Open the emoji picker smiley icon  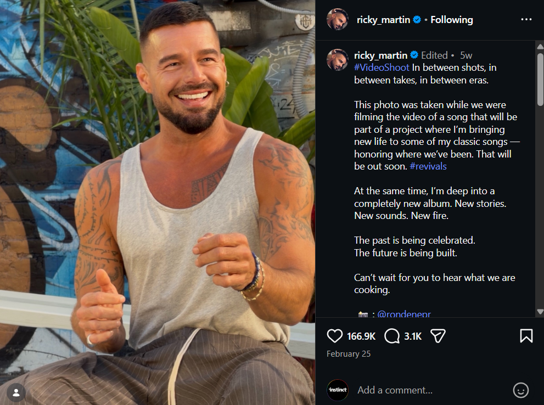[521, 390]
